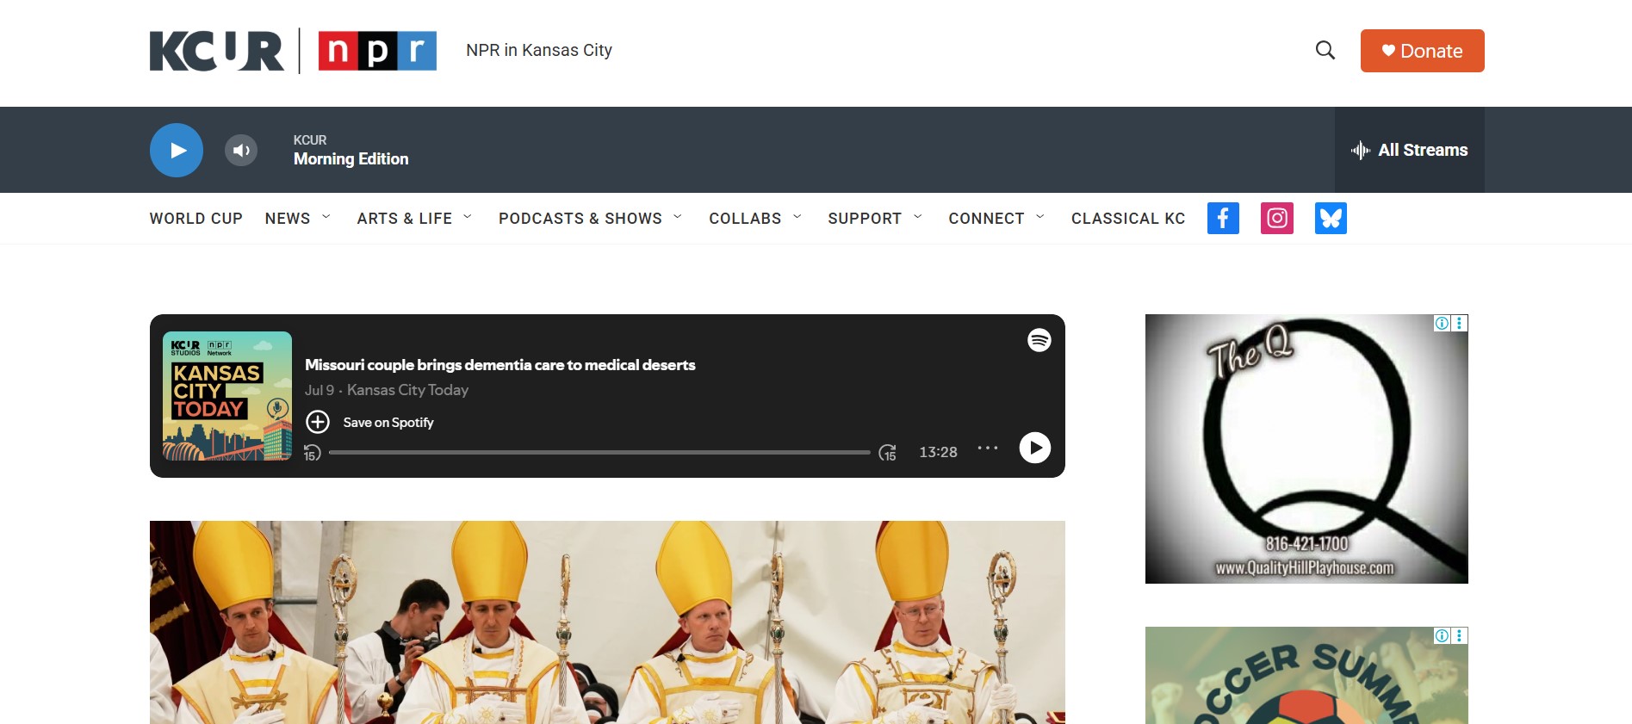Expand the Support menu chevron
The height and width of the screenshot is (724, 1632).
pyautogui.click(x=918, y=218)
